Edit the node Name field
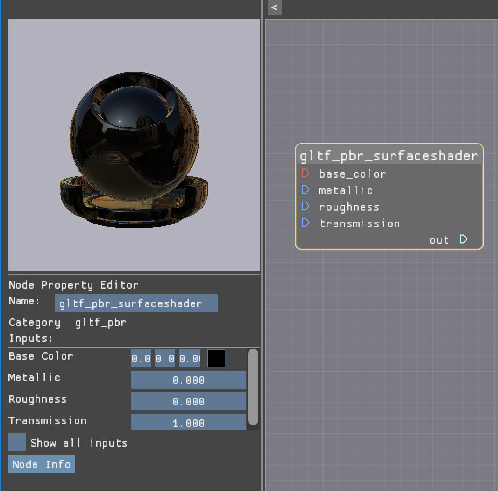 click(136, 303)
